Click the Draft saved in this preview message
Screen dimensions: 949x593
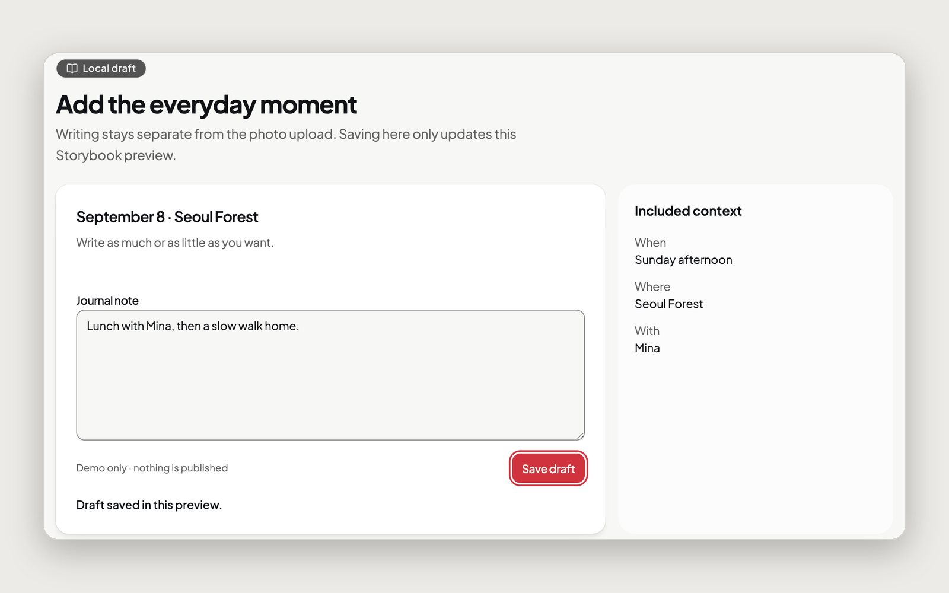click(149, 505)
